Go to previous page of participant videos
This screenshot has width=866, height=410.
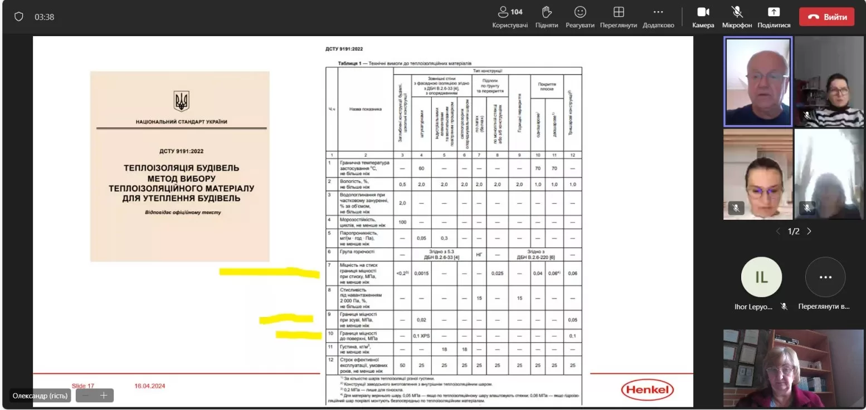(x=779, y=231)
